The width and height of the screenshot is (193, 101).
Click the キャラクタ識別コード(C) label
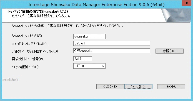pos(25,67)
